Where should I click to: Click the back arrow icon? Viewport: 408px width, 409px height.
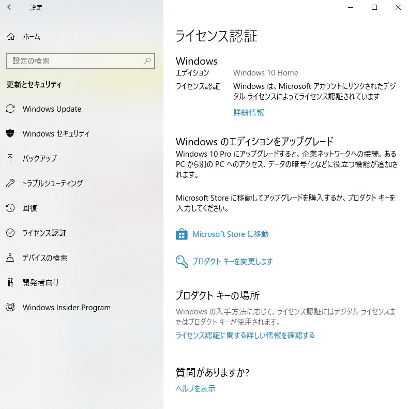pos(11,7)
